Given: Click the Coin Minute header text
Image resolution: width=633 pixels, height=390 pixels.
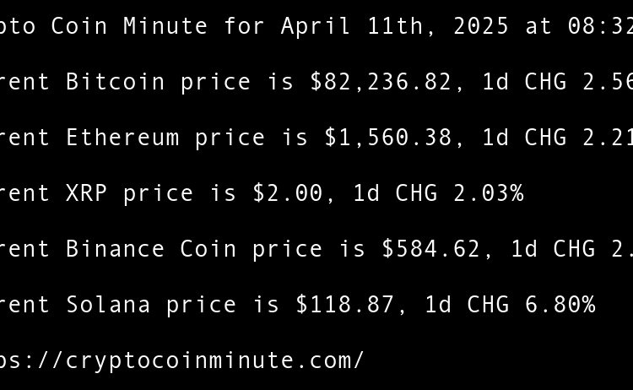Looking at the screenshot, I should pyautogui.click(x=129, y=26).
